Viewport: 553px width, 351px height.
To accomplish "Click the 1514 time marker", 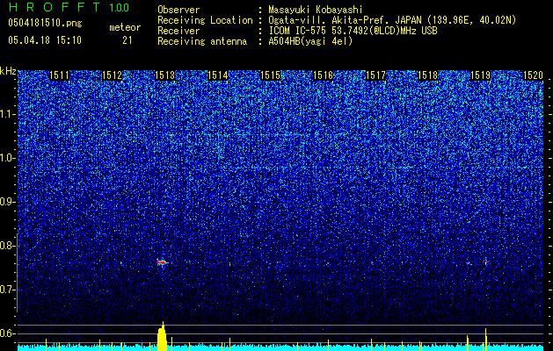I will click(218, 75).
